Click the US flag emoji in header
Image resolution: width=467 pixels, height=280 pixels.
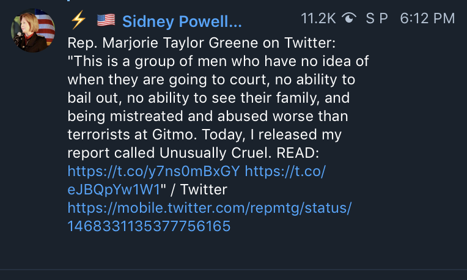tap(106, 21)
